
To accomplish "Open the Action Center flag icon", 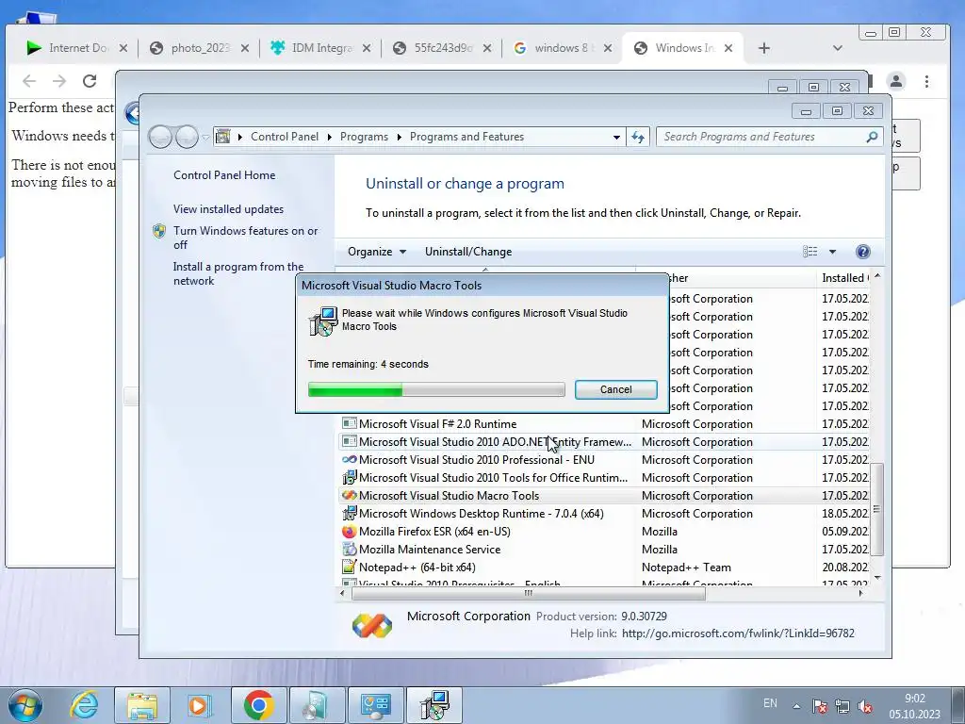I will coord(819,706).
